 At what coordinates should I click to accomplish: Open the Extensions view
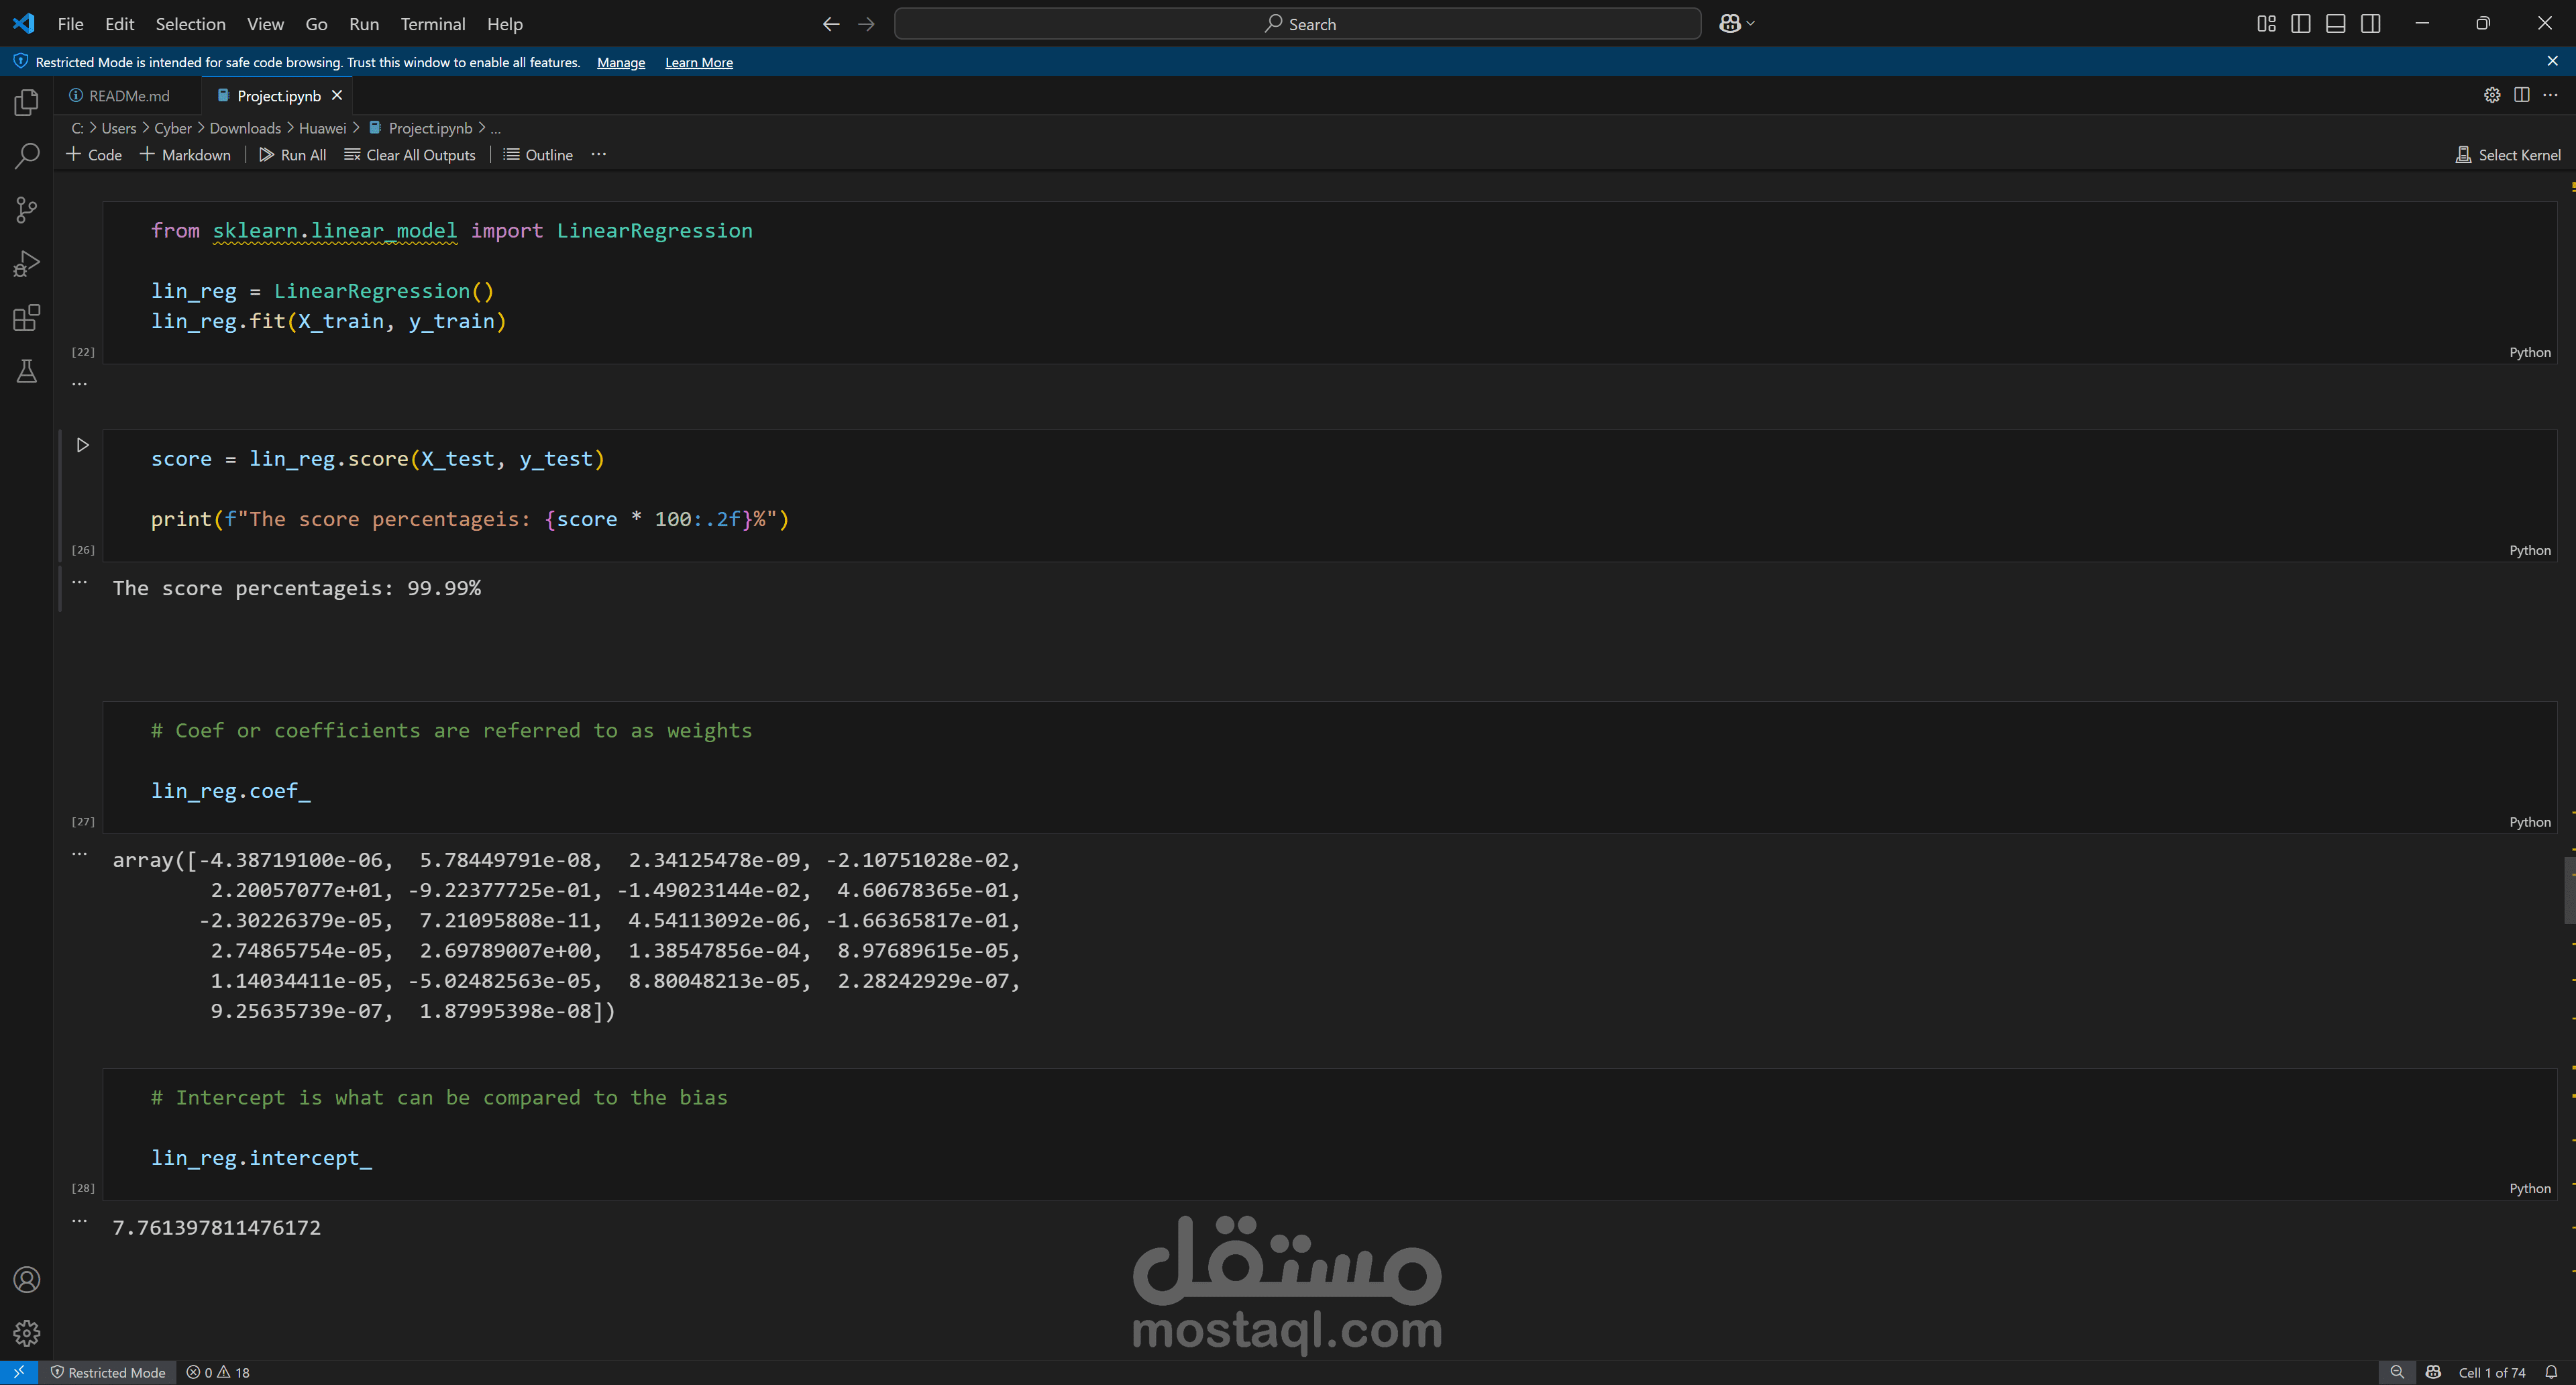[x=27, y=318]
